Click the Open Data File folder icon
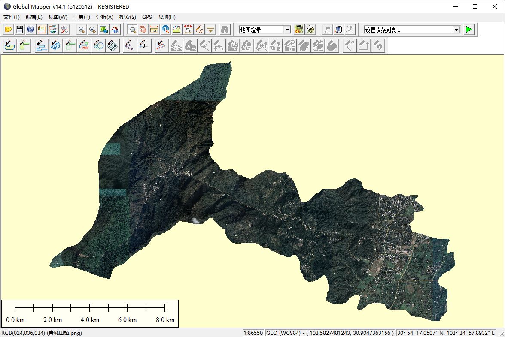Screen dimensions: 505x337 point(9,30)
